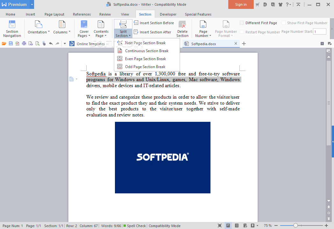
Task: Switch to Web Layout view icon
Action: tap(245, 226)
